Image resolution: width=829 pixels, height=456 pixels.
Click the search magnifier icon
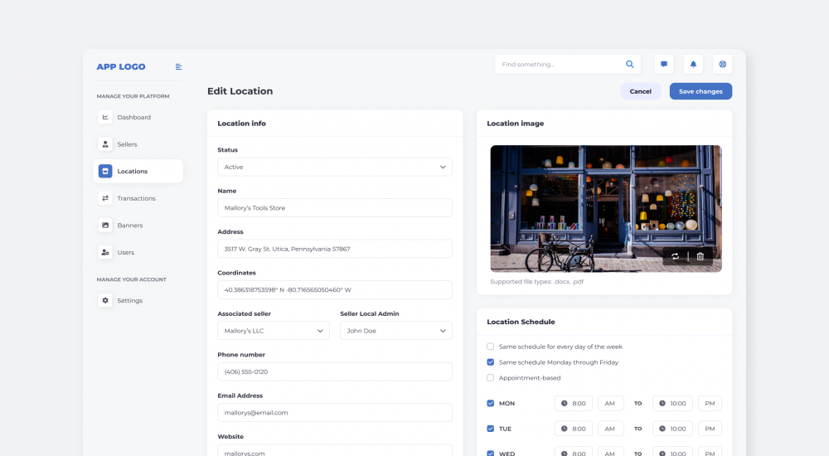[x=630, y=64]
